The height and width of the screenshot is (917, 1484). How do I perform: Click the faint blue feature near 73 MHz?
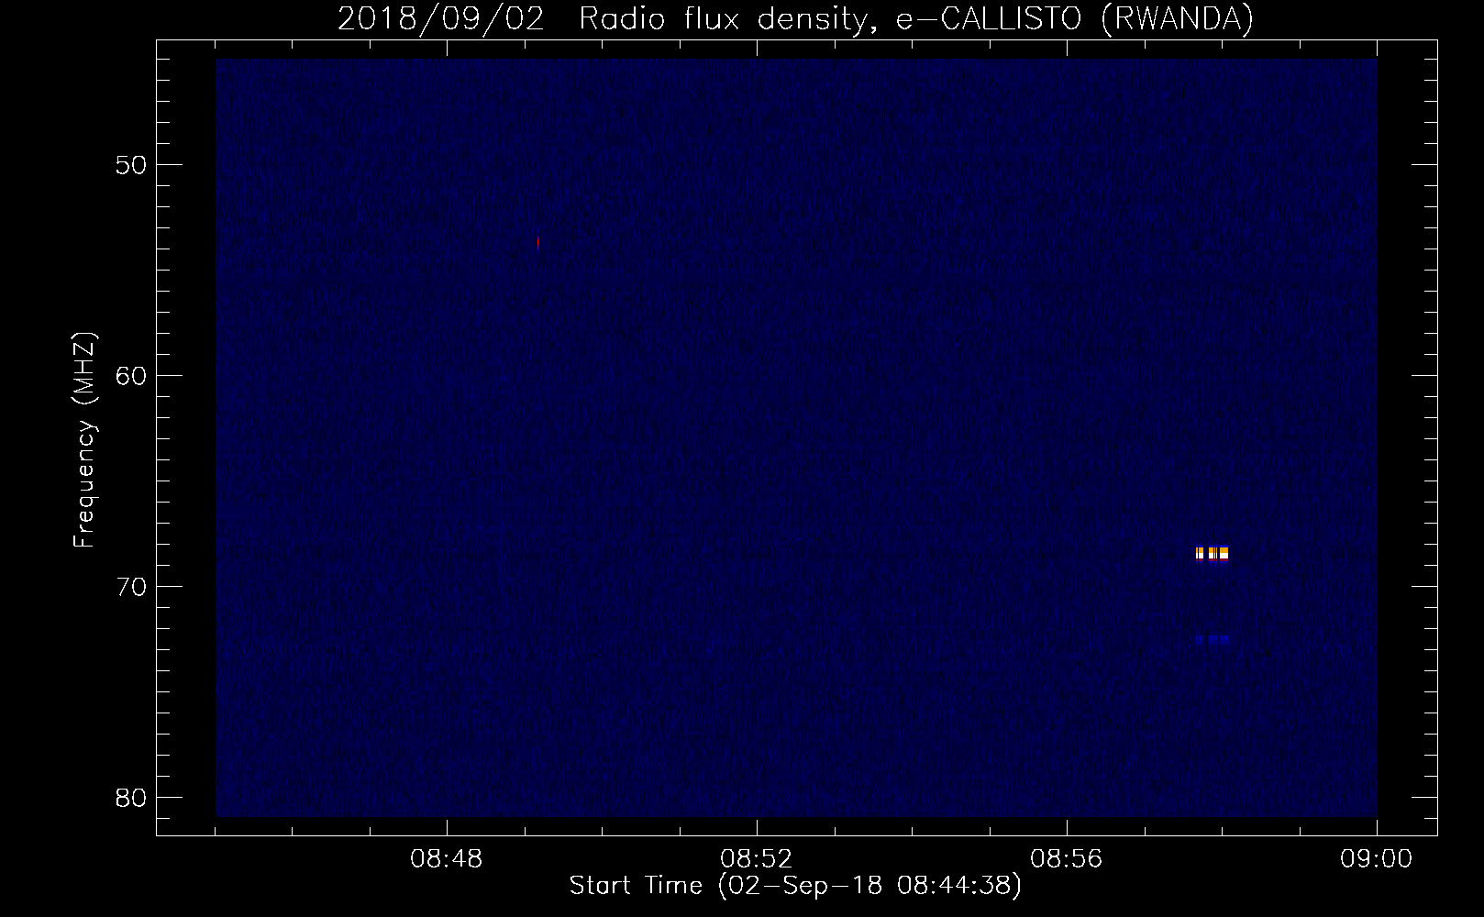(1212, 639)
